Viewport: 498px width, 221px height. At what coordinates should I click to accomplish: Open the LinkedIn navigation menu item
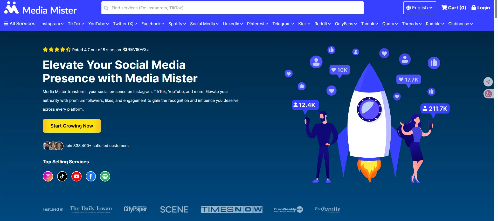(232, 24)
